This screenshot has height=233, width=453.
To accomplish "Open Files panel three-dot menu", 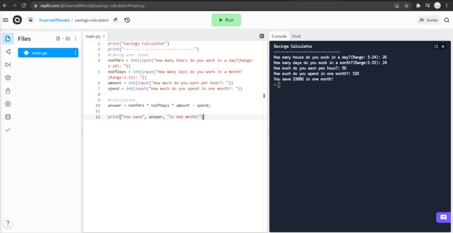I will (75, 38).
